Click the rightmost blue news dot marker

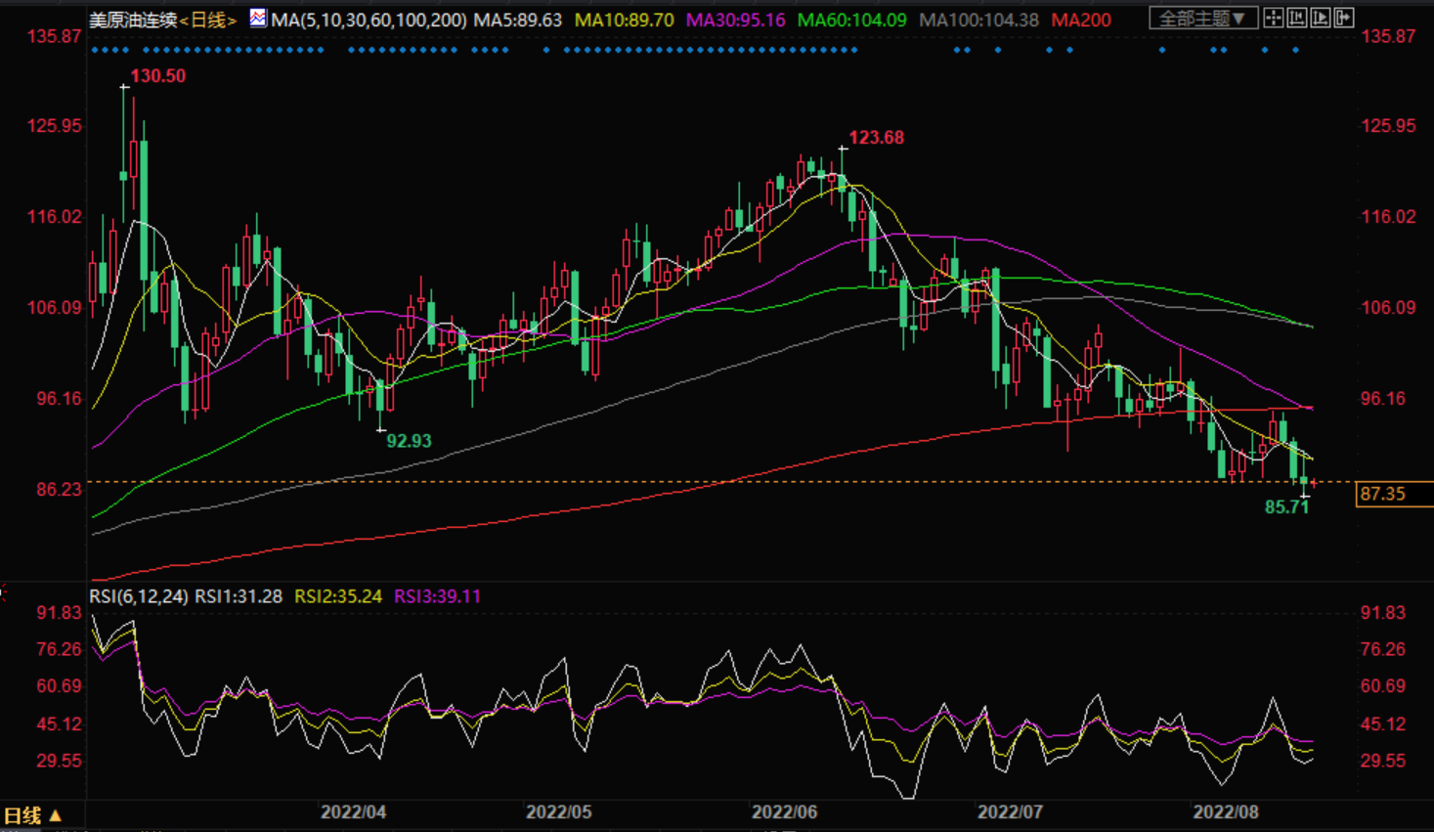[1296, 50]
